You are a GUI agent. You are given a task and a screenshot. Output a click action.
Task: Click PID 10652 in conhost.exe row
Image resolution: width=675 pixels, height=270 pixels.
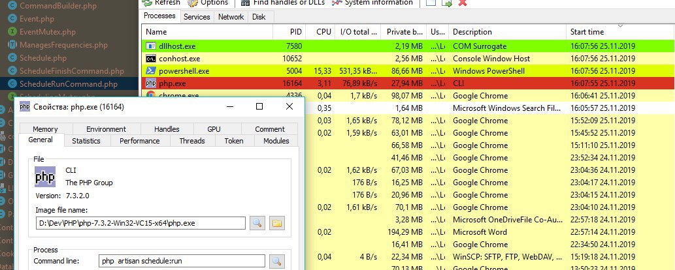coord(292,59)
